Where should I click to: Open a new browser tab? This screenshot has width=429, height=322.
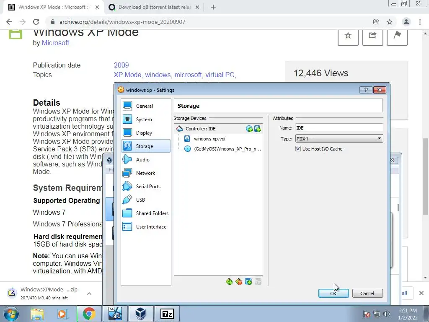213,8
